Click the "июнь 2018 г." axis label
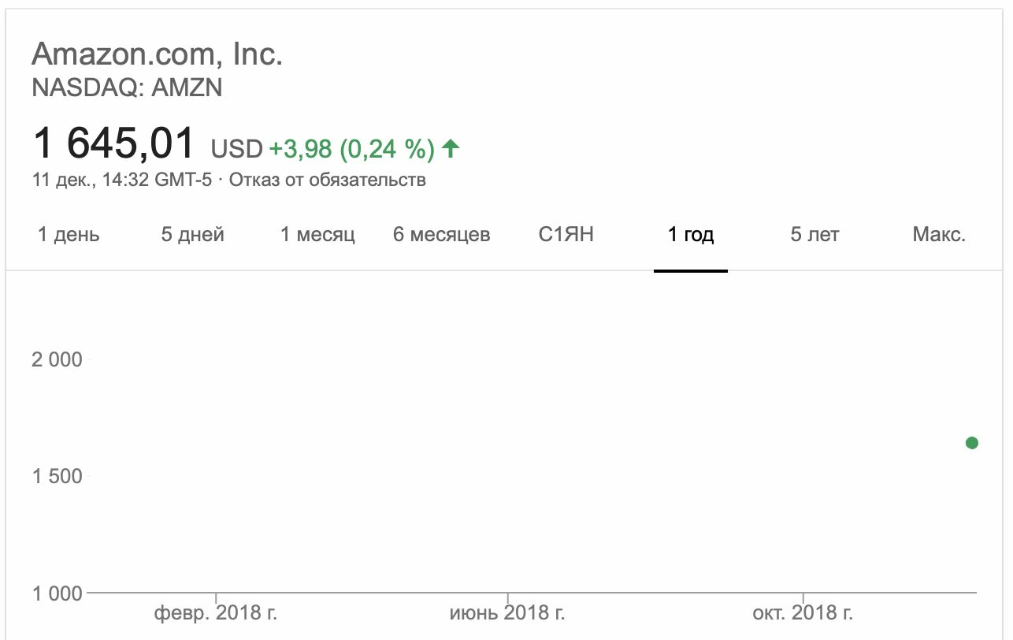The width and height of the screenshot is (1013, 640). point(507,612)
